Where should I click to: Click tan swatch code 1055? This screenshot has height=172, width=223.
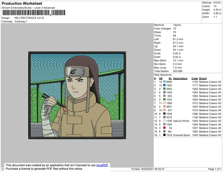[x=164, y=107]
